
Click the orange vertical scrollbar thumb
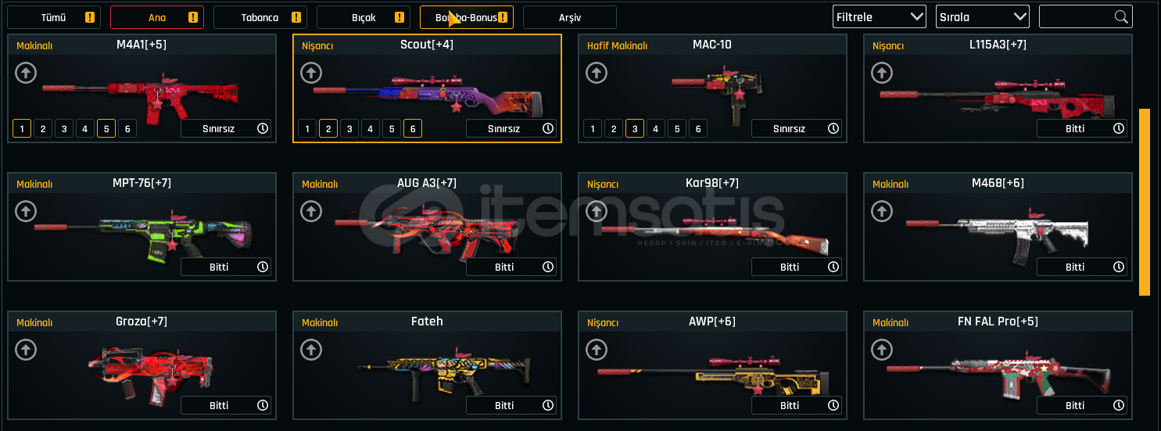tap(1145, 202)
